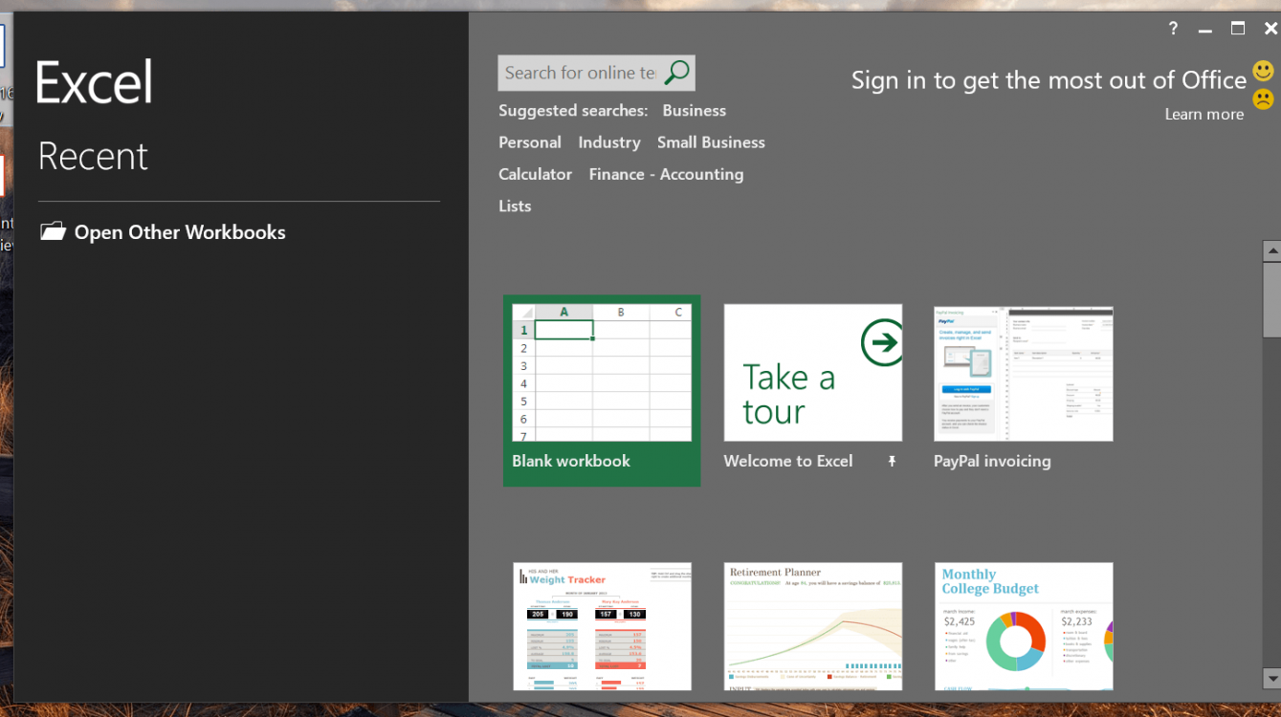
Task: Click the template list scroll down arrow
Action: [1271, 678]
